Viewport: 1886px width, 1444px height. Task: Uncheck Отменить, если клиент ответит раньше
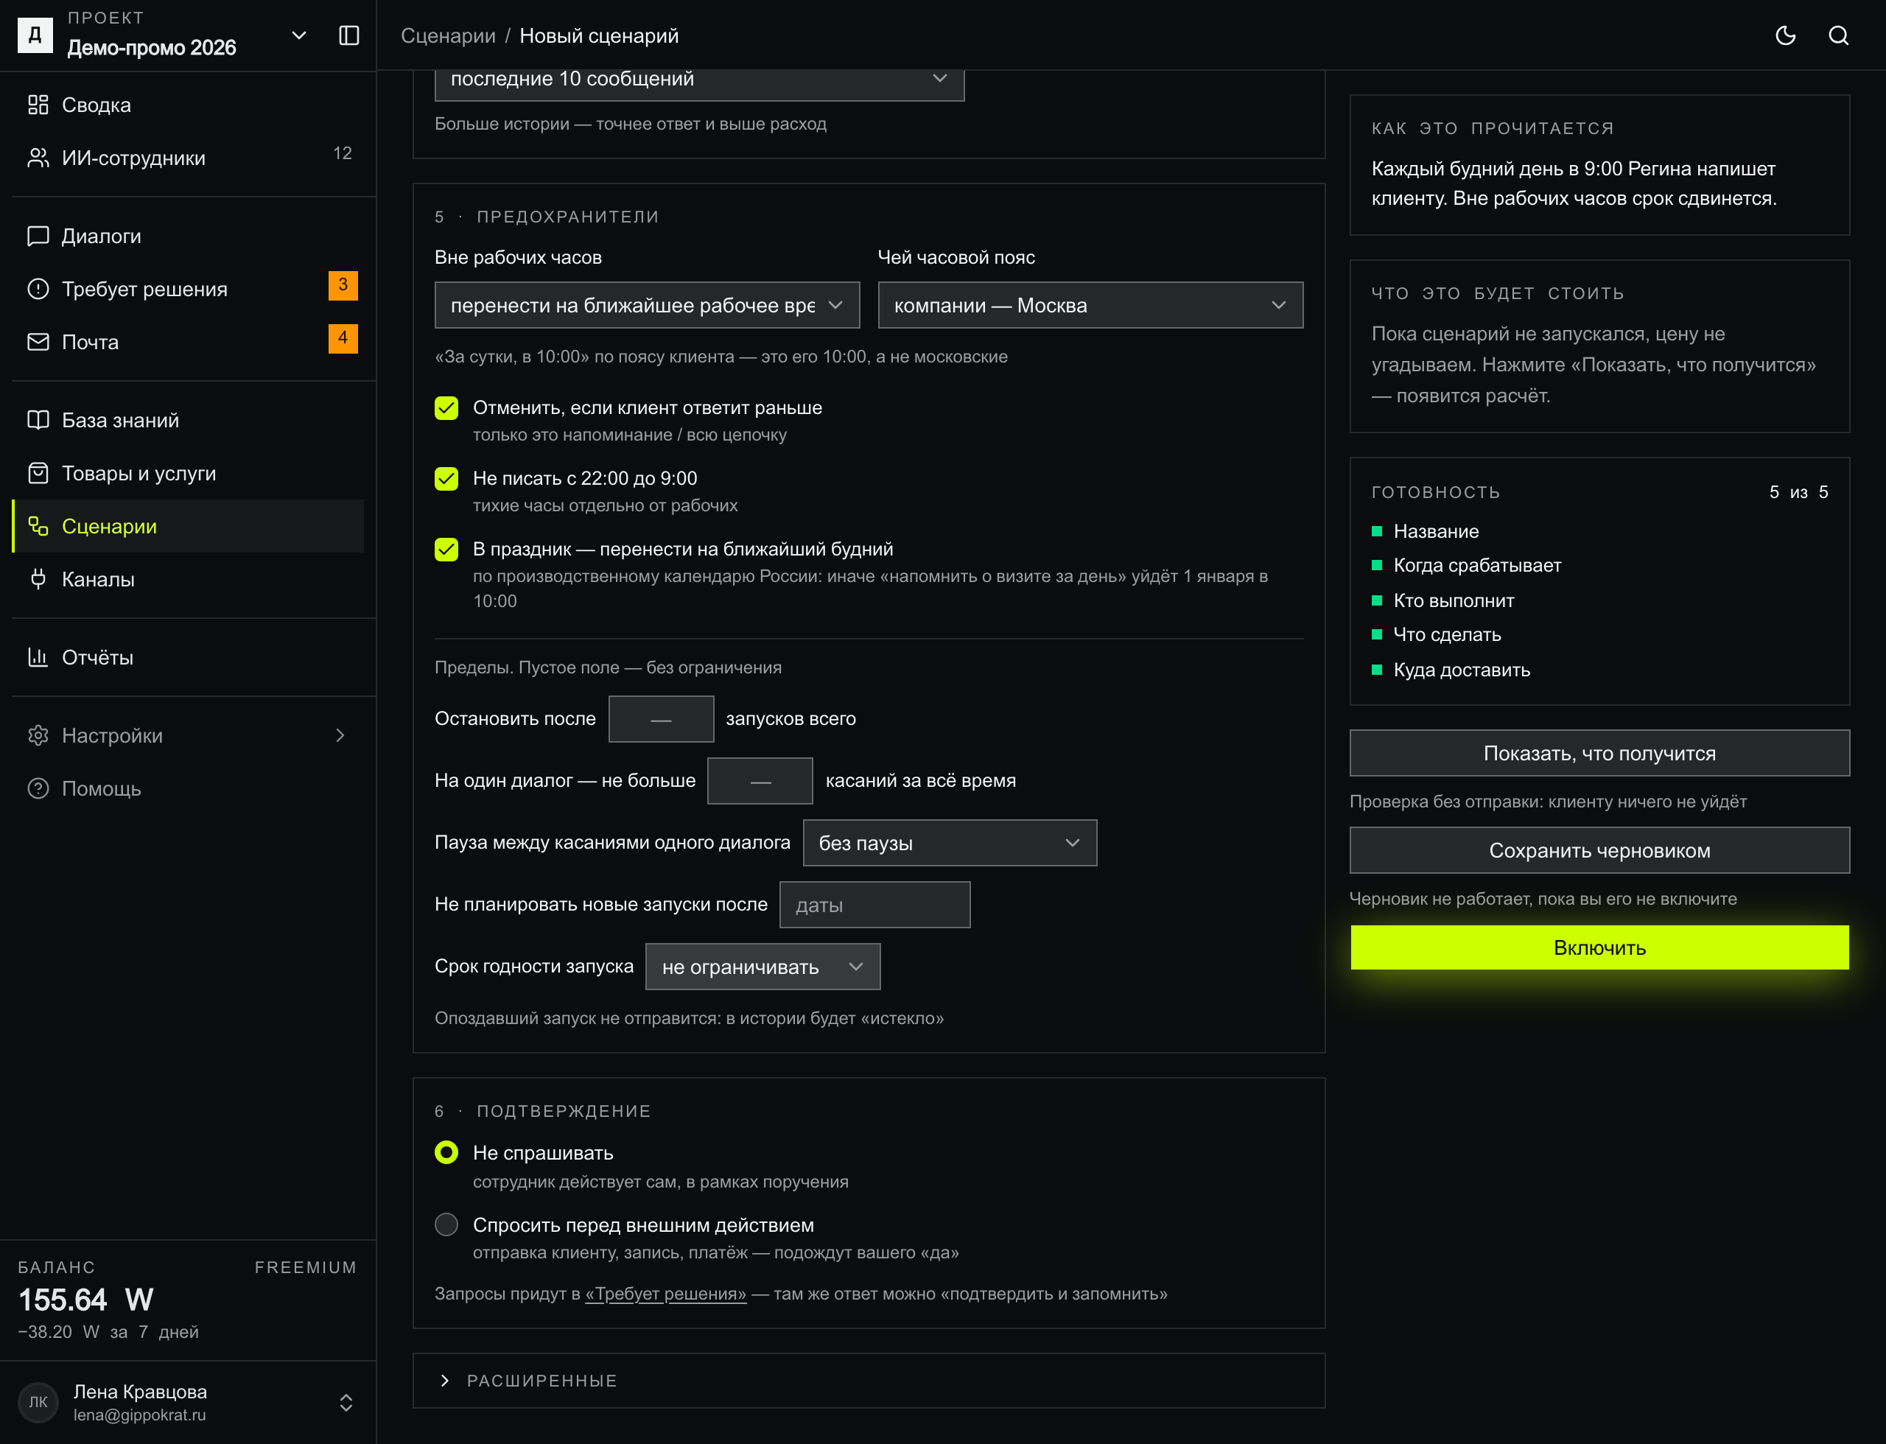pyautogui.click(x=446, y=408)
